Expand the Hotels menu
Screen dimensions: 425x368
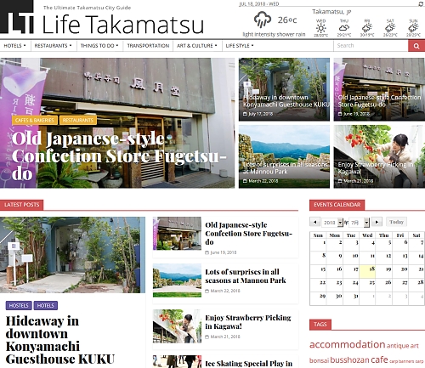click(14, 46)
